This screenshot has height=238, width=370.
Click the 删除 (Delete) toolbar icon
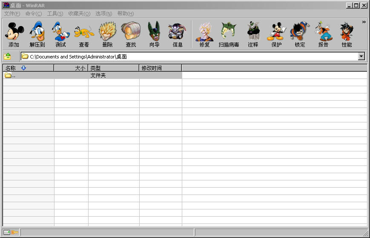click(107, 34)
